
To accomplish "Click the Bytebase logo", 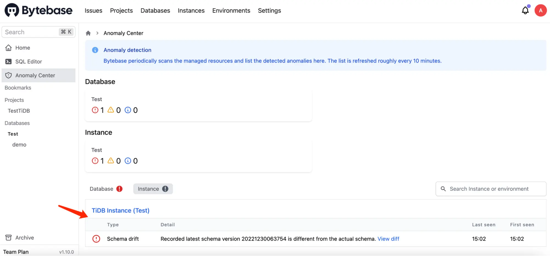I will point(39,10).
